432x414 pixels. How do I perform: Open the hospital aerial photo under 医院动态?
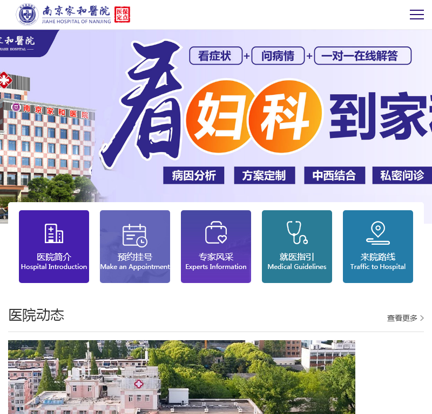(181, 376)
